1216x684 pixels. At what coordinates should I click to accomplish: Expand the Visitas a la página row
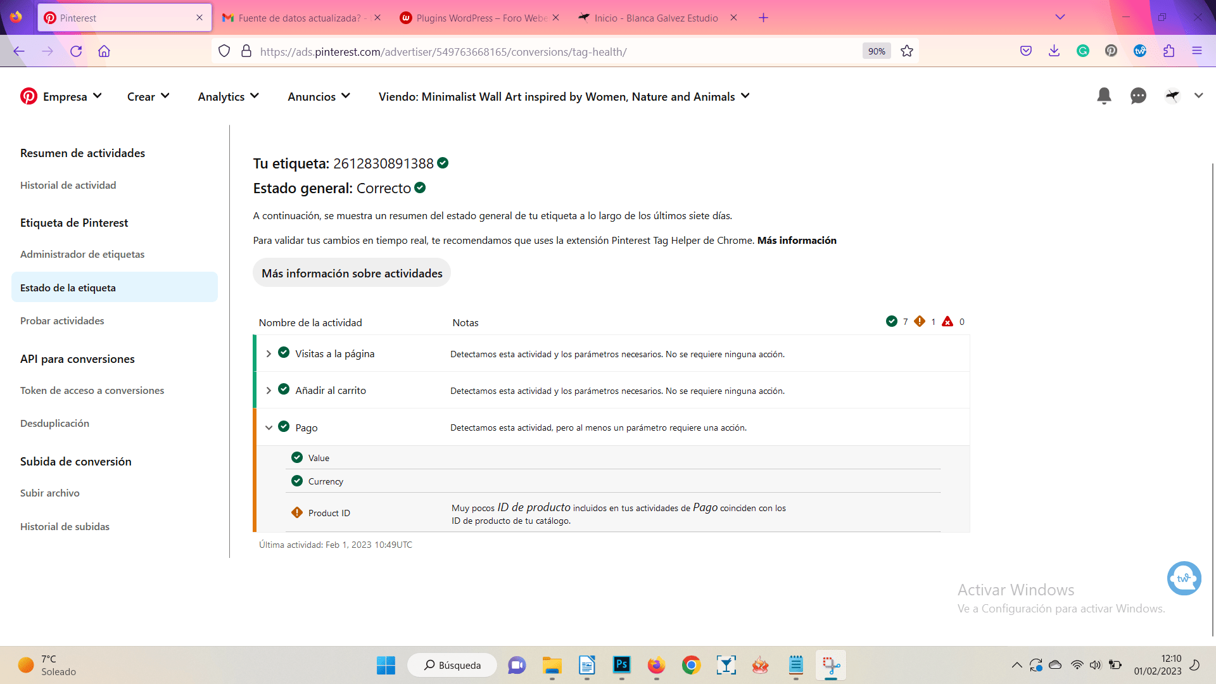click(269, 353)
